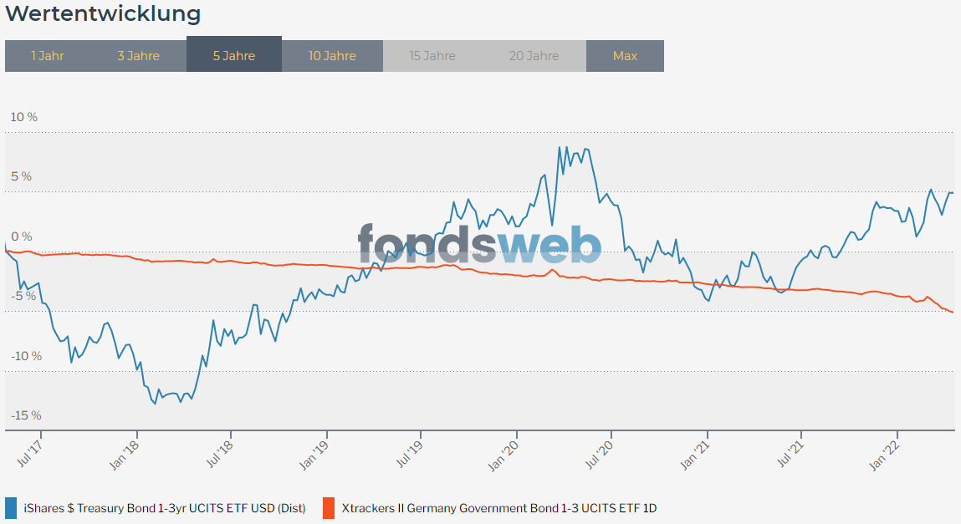The image size is (961, 524).
Task: Select the 5 Jahre tab
Action: 234,54
